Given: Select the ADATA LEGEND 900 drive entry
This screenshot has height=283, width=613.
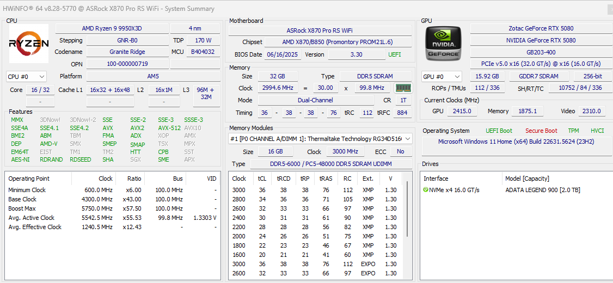Looking at the screenshot, I should point(543,190).
